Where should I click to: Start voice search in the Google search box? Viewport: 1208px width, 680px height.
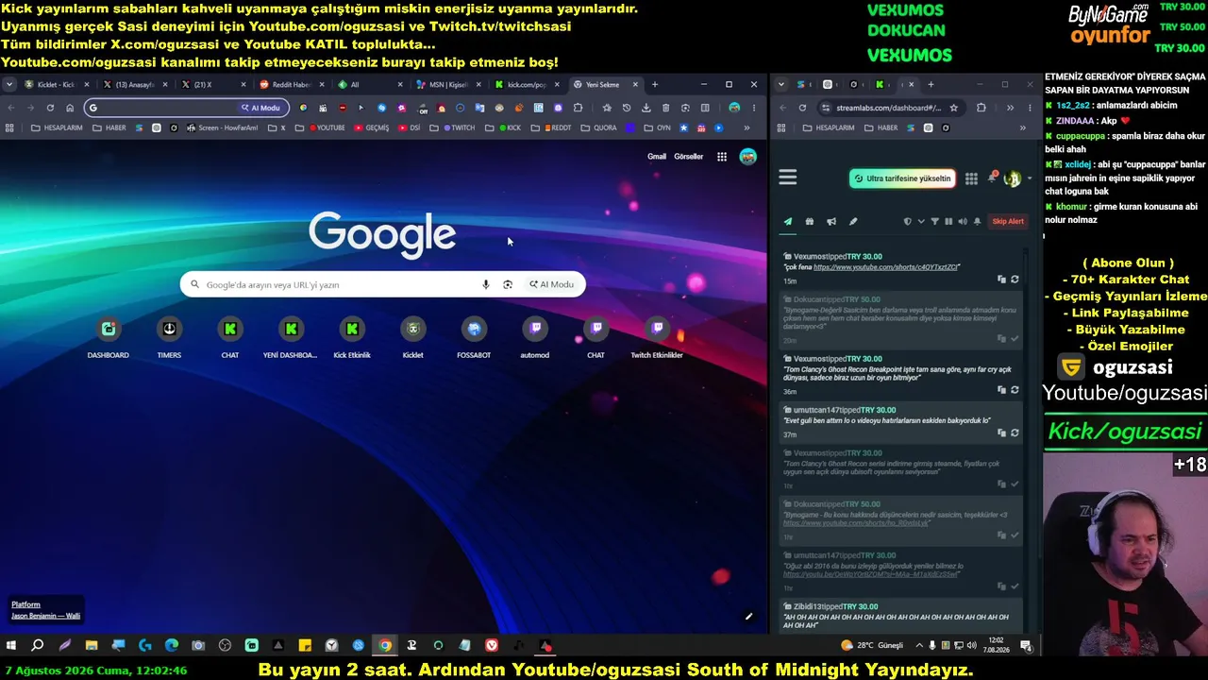[x=486, y=284]
